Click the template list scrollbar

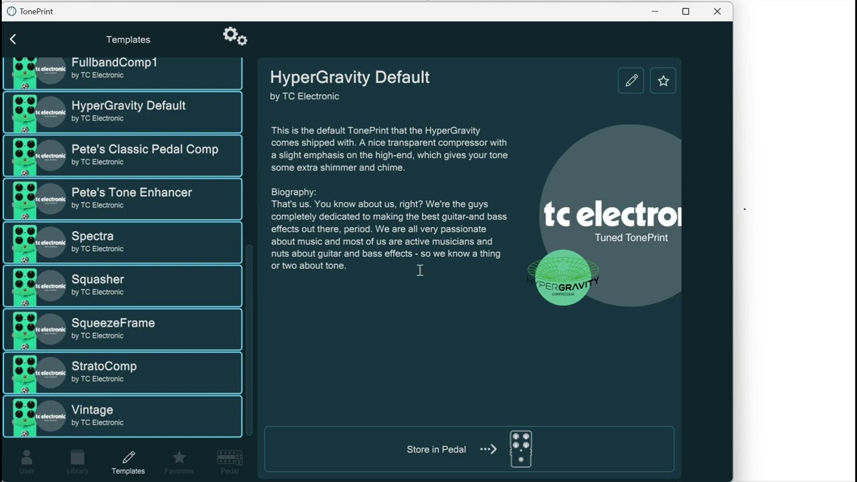[x=250, y=340]
